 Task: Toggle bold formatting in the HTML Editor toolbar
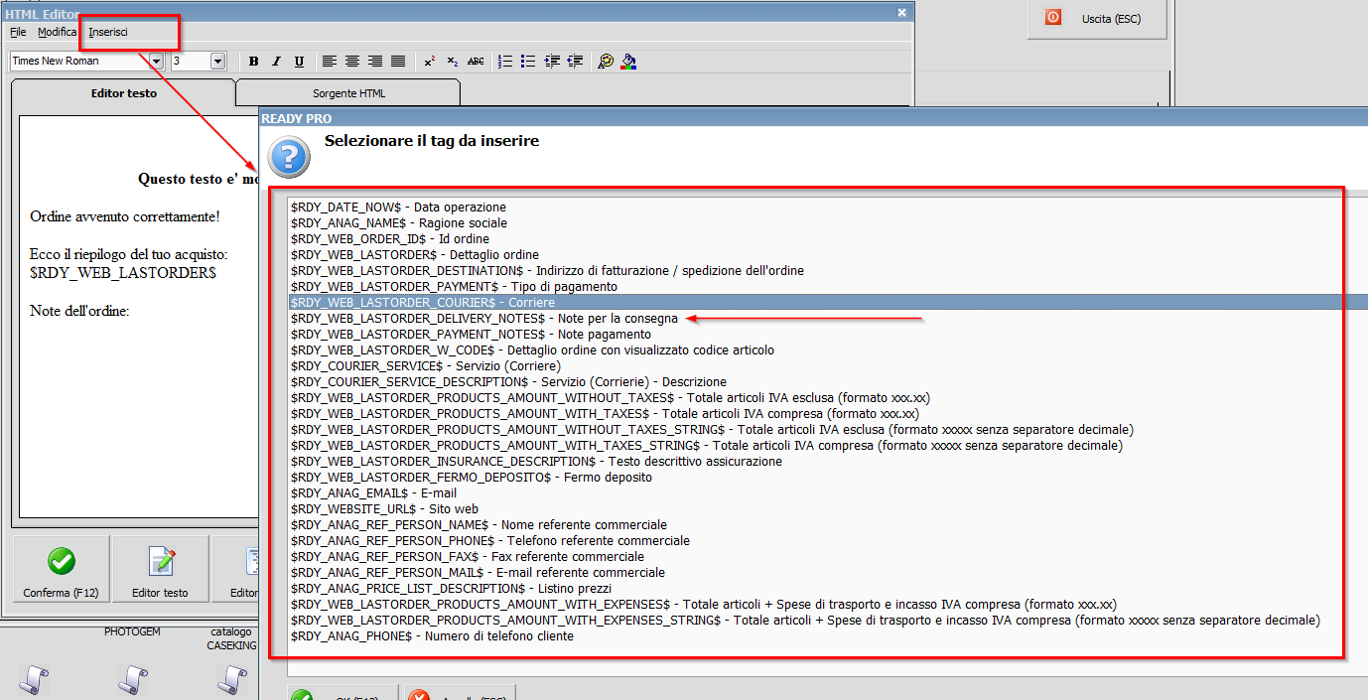pos(254,62)
